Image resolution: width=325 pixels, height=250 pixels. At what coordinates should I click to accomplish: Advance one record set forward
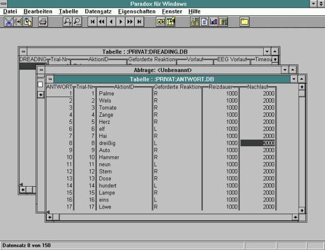(130, 22)
